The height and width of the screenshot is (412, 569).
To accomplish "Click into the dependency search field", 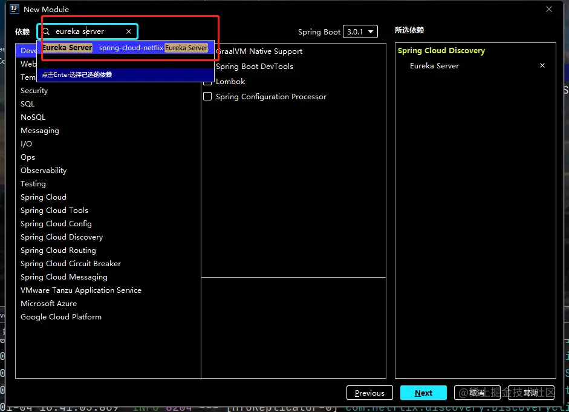I will pos(89,31).
